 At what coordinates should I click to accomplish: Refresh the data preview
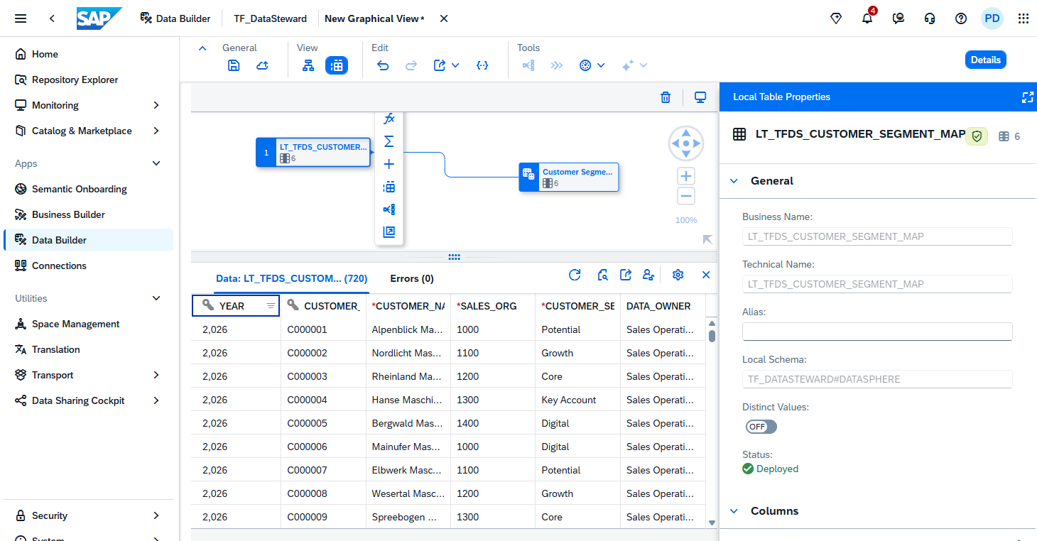click(575, 275)
